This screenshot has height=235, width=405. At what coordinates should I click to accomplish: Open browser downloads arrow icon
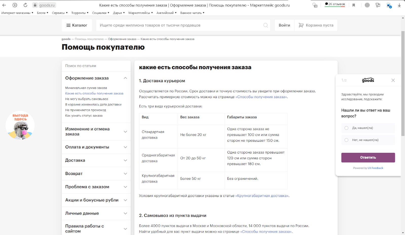tap(399, 5)
